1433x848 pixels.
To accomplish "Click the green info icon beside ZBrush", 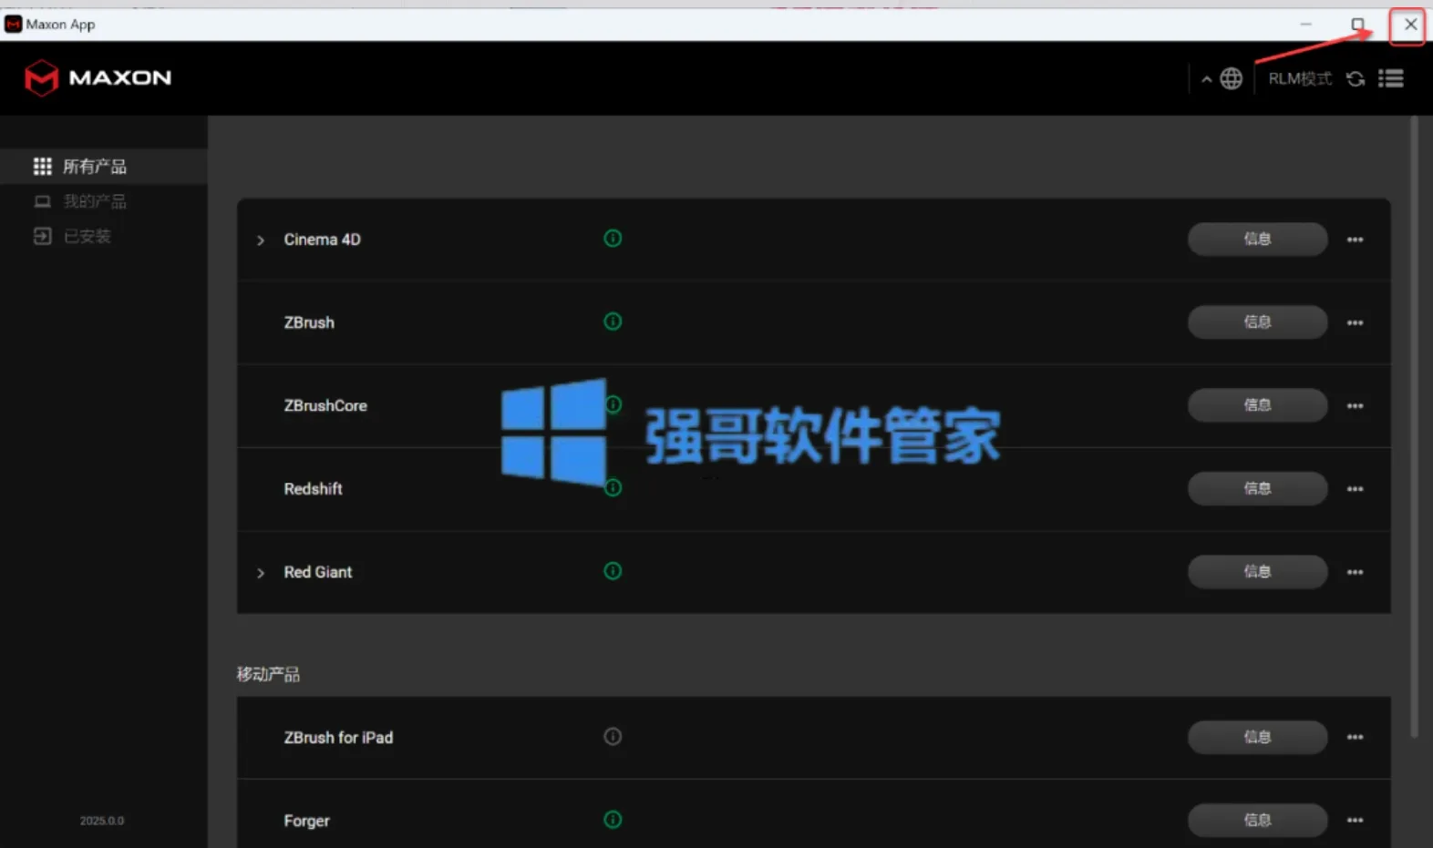I will coord(613,322).
